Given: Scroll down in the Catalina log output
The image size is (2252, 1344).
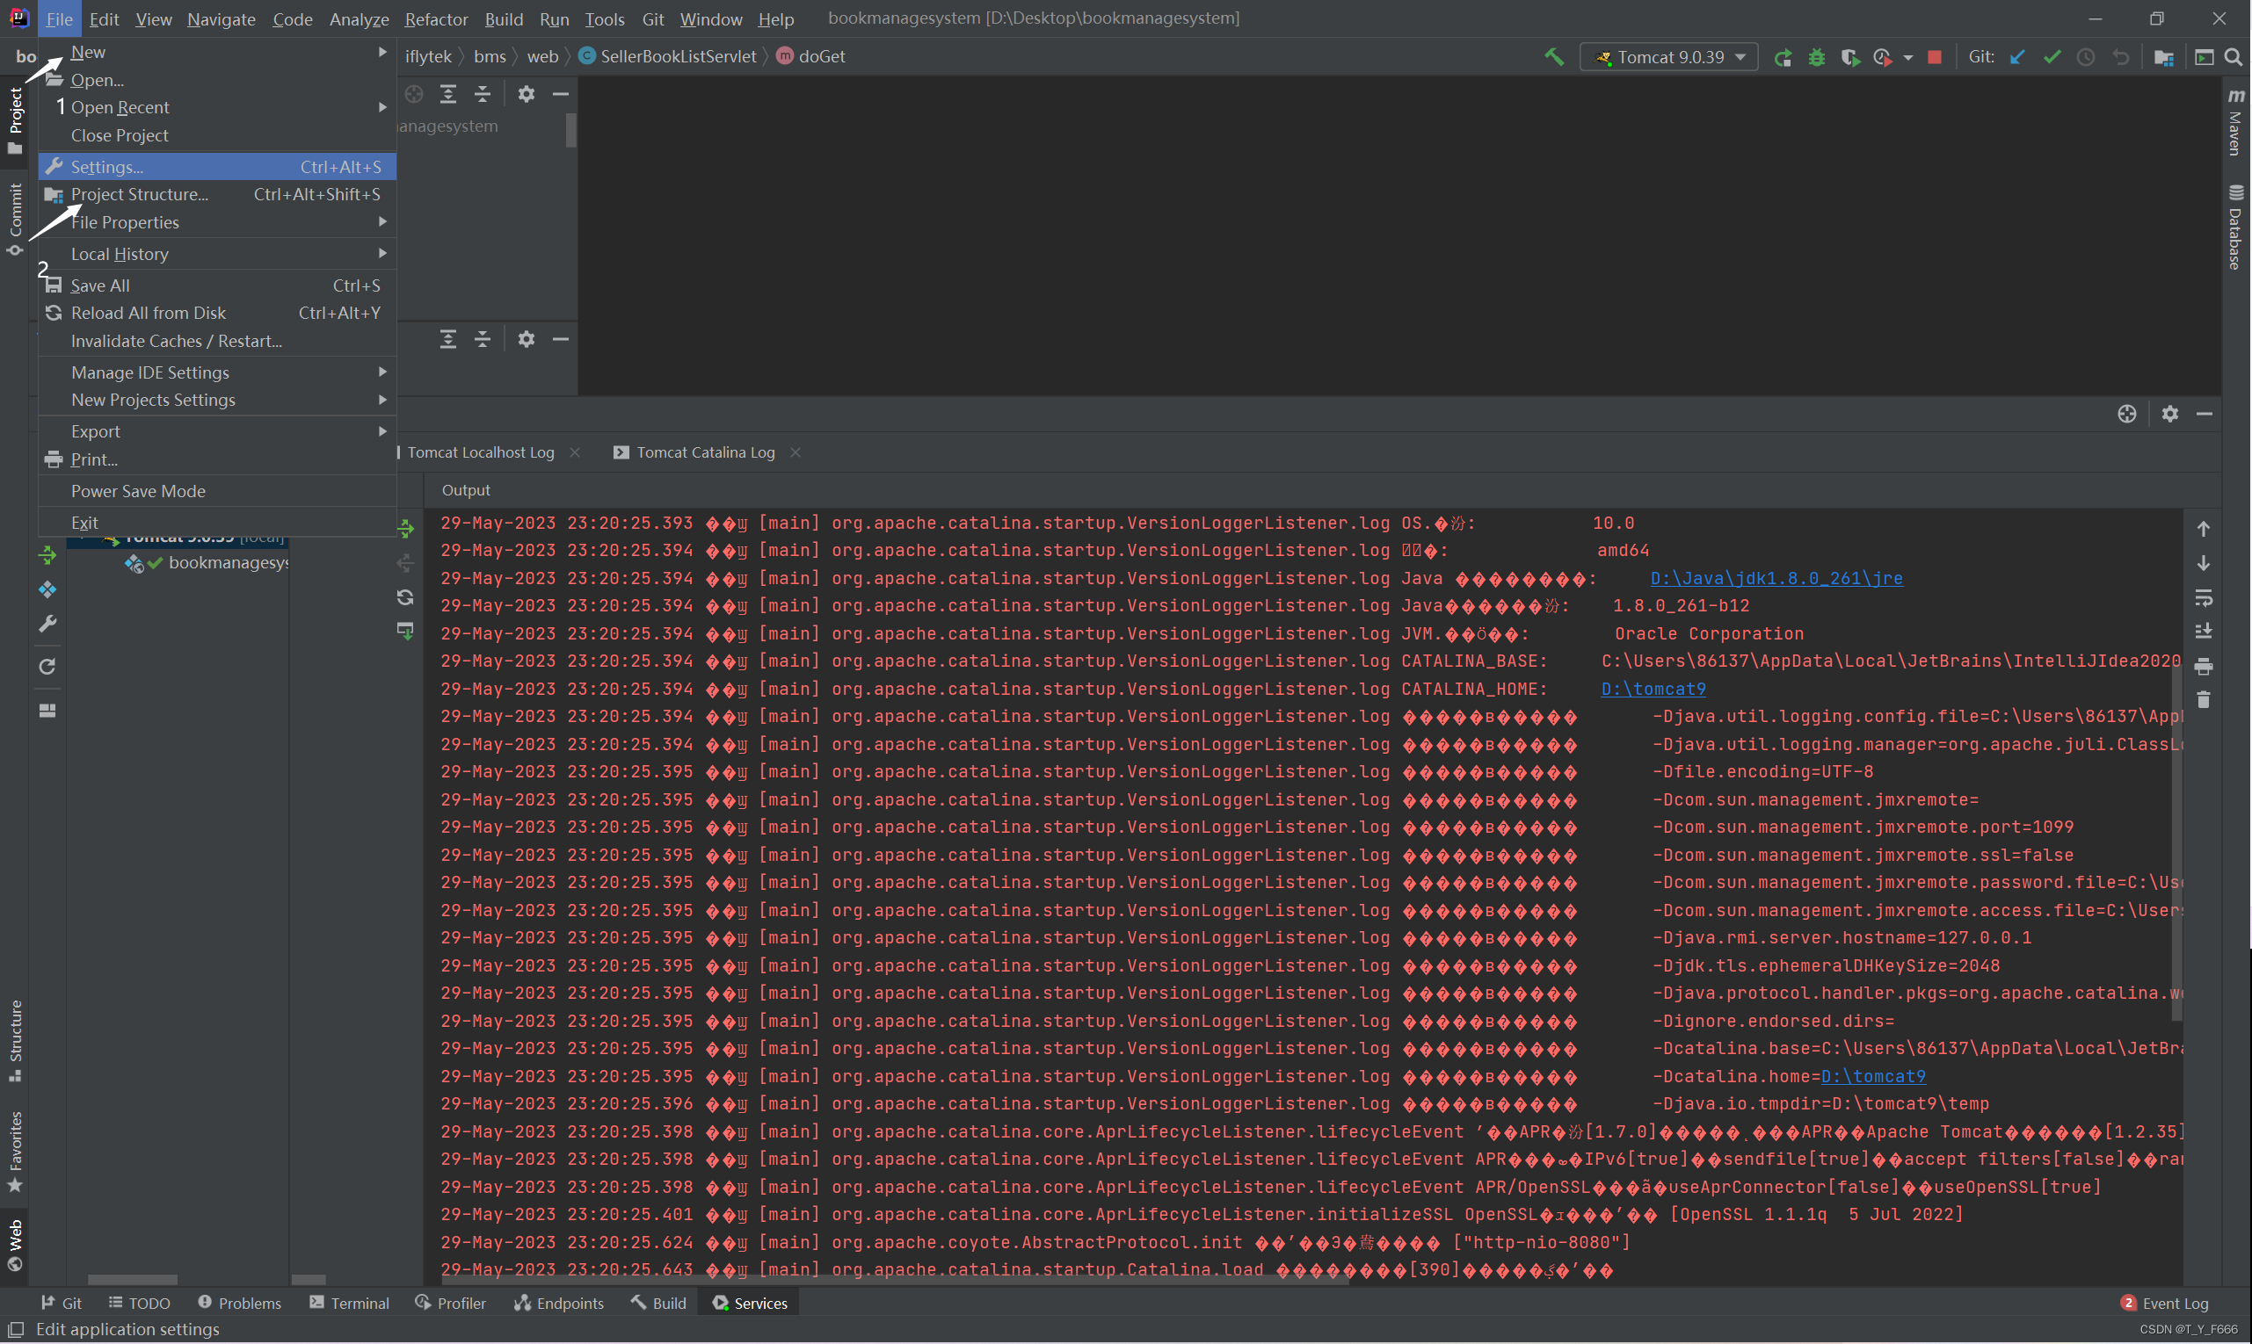Looking at the screenshot, I should coord(2204,563).
